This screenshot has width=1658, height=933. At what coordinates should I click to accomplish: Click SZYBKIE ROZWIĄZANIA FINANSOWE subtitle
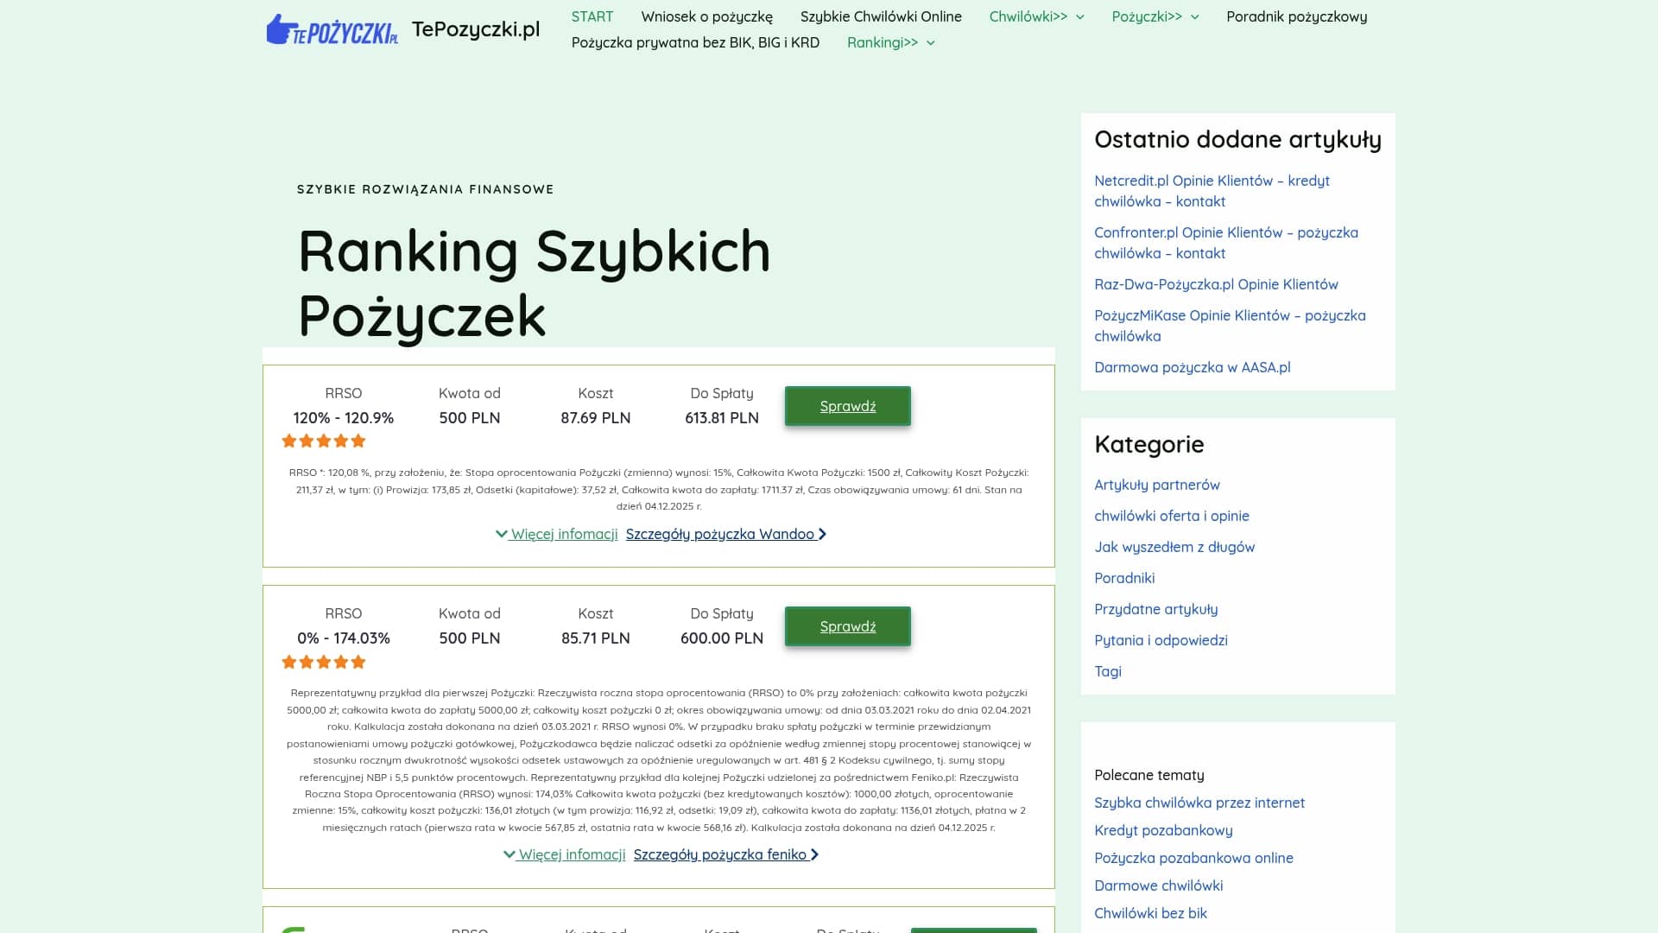[x=425, y=189]
